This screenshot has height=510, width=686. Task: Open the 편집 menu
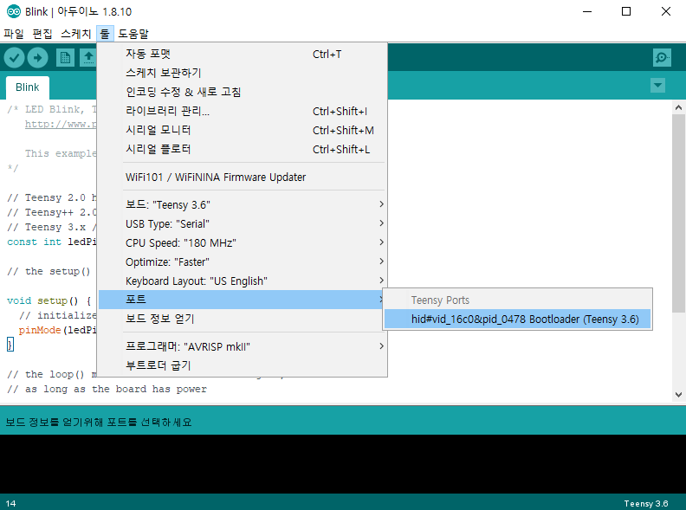point(42,34)
